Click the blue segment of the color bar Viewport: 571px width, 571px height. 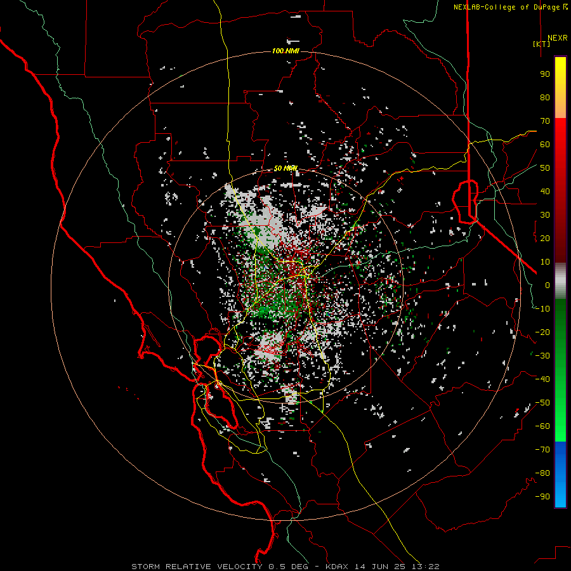click(x=560, y=475)
